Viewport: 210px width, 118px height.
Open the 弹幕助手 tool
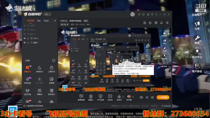click(28, 69)
